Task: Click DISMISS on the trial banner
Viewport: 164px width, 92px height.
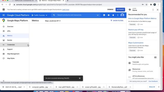Action: point(110,9)
